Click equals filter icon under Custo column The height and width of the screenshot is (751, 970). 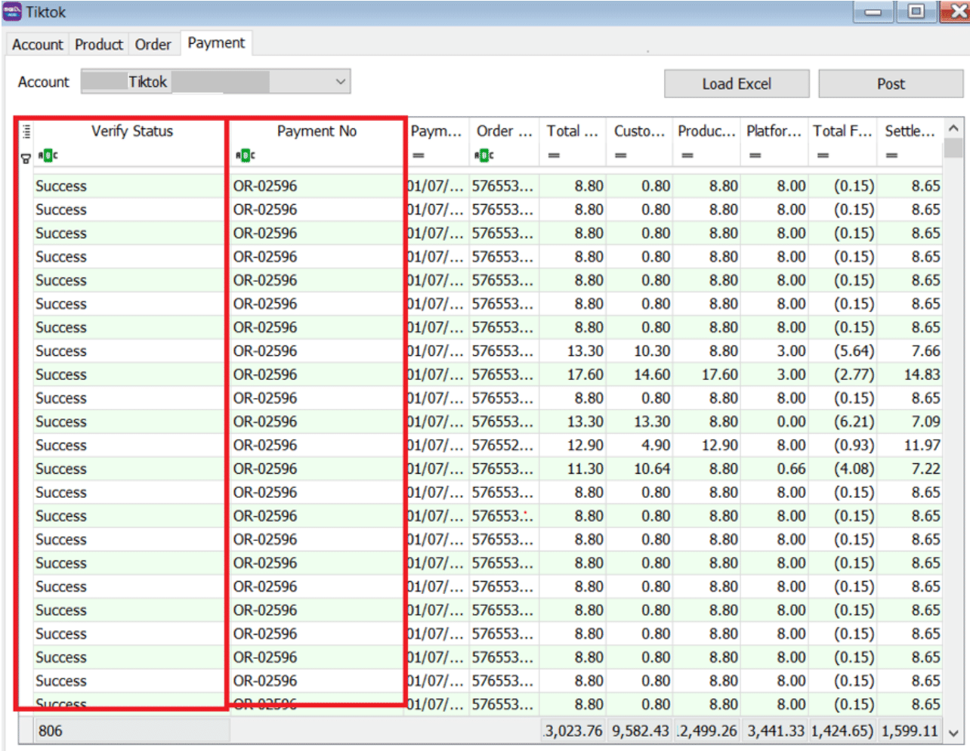point(620,156)
